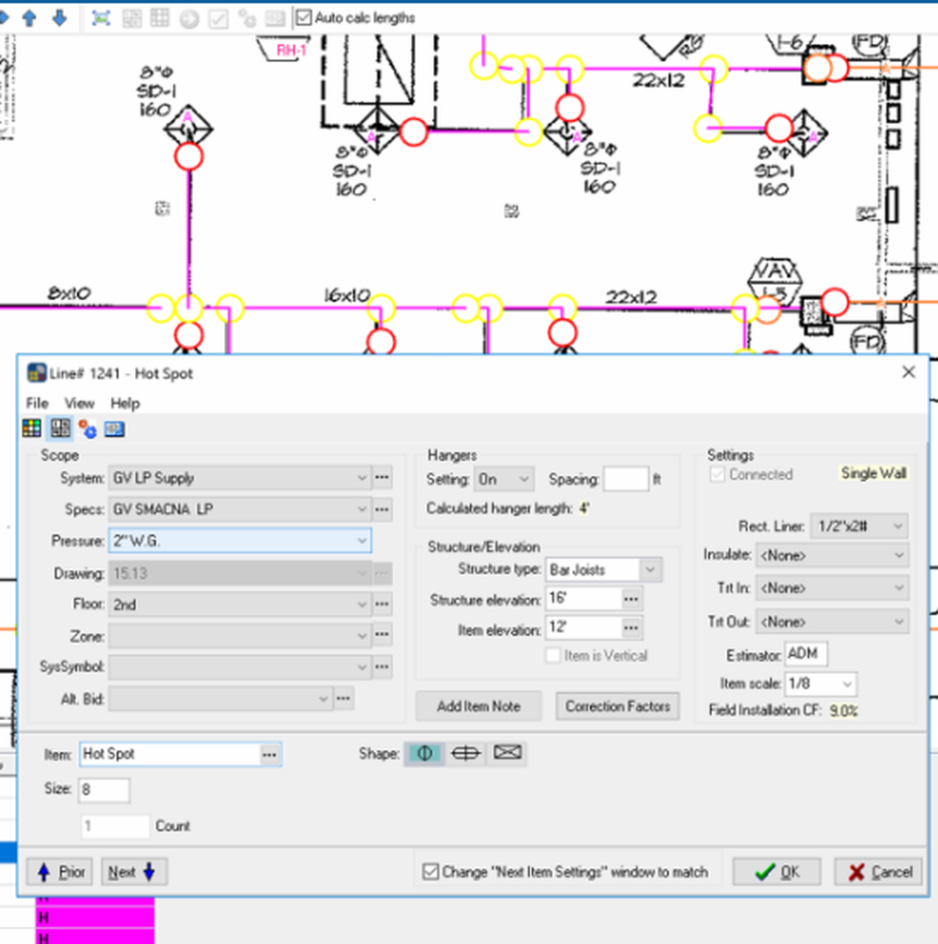Open the Item field ellipsis browse button
This screenshot has height=944, width=938.
click(x=270, y=755)
